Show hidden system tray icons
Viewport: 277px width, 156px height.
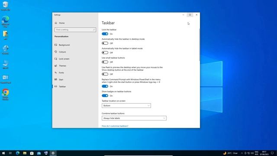[x=242, y=153]
